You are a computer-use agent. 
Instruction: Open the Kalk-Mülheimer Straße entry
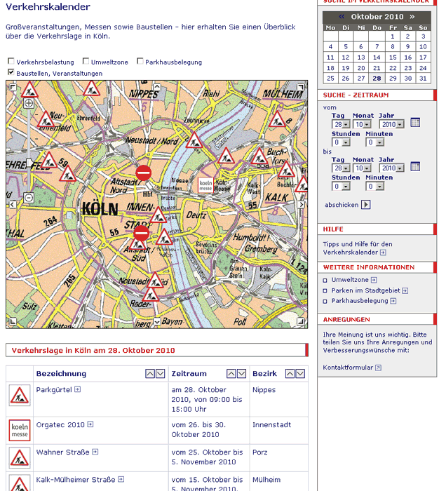coord(80,479)
